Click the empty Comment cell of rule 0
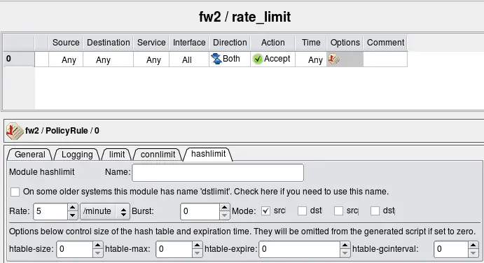Image resolution: width=484 pixels, height=263 pixels. [x=385, y=59]
